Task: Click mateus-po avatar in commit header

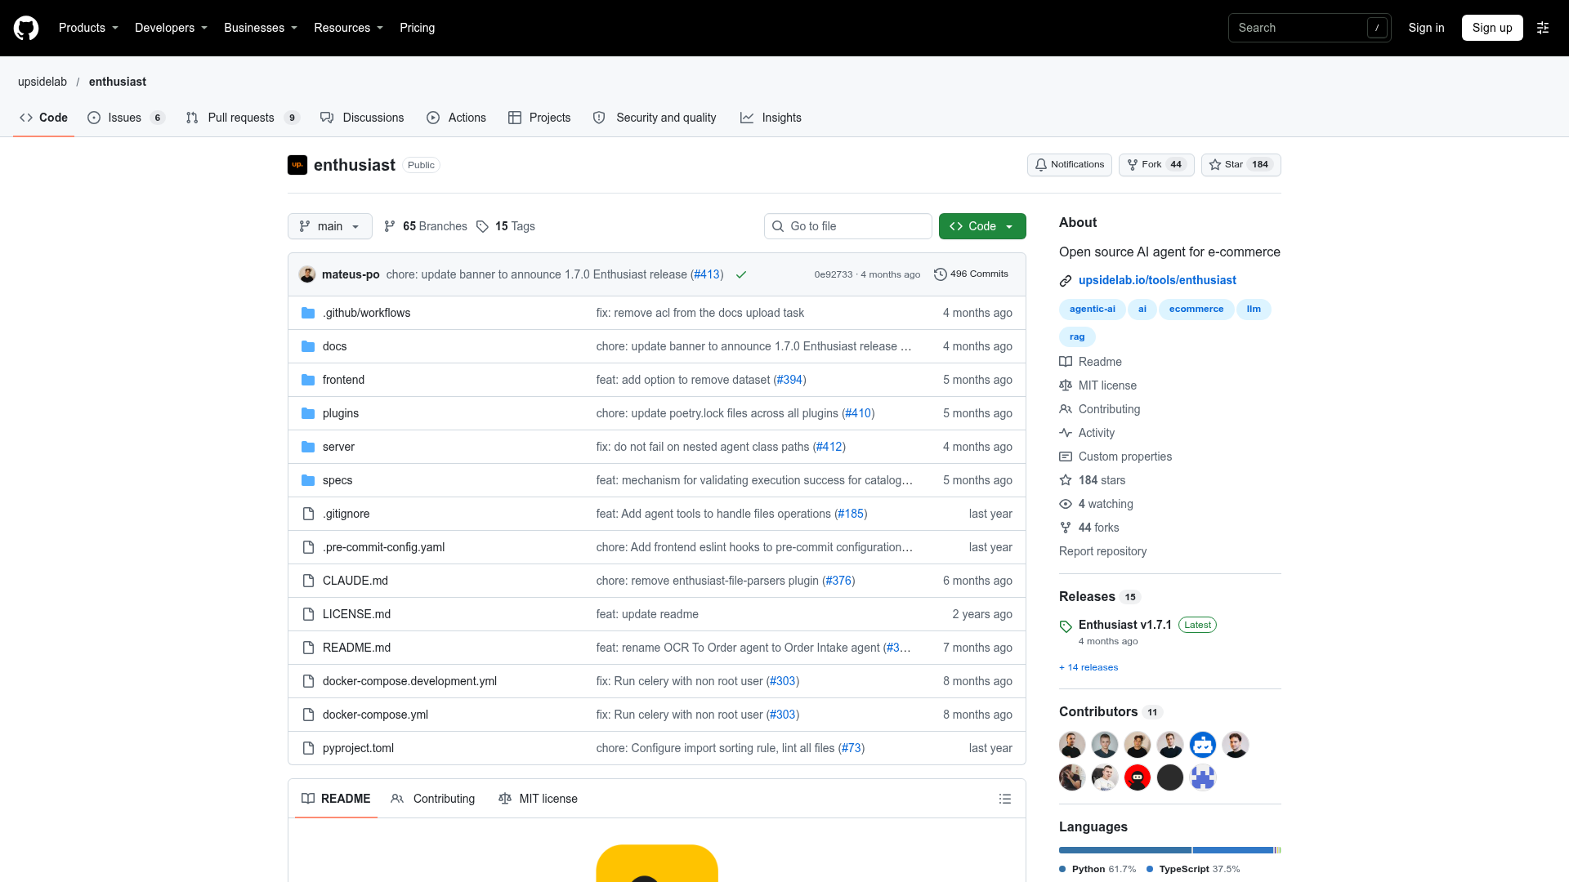Action: 307,274
